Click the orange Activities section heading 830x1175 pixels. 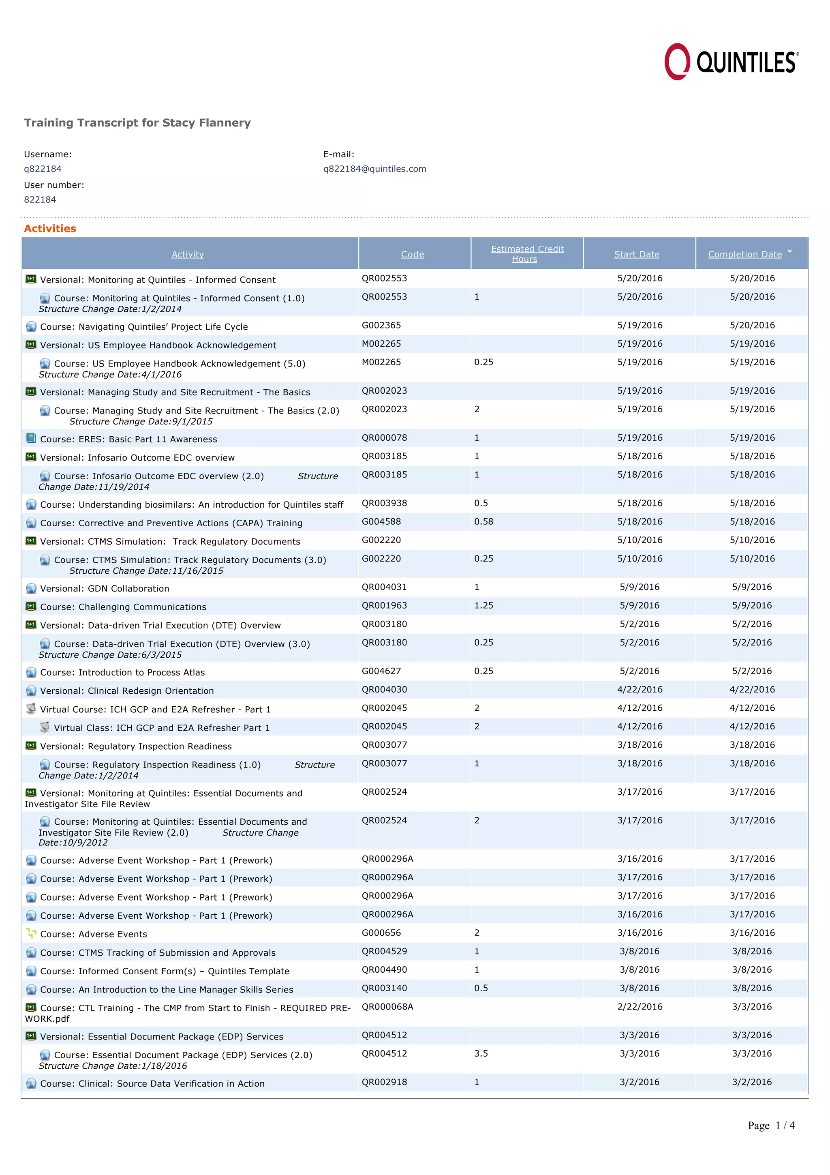pyautogui.click(x=50, y=228)
